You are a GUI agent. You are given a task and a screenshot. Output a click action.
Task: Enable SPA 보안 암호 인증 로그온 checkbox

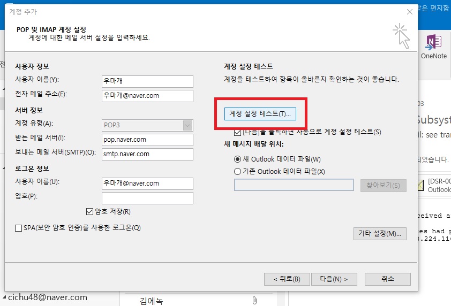coord(18,228)
